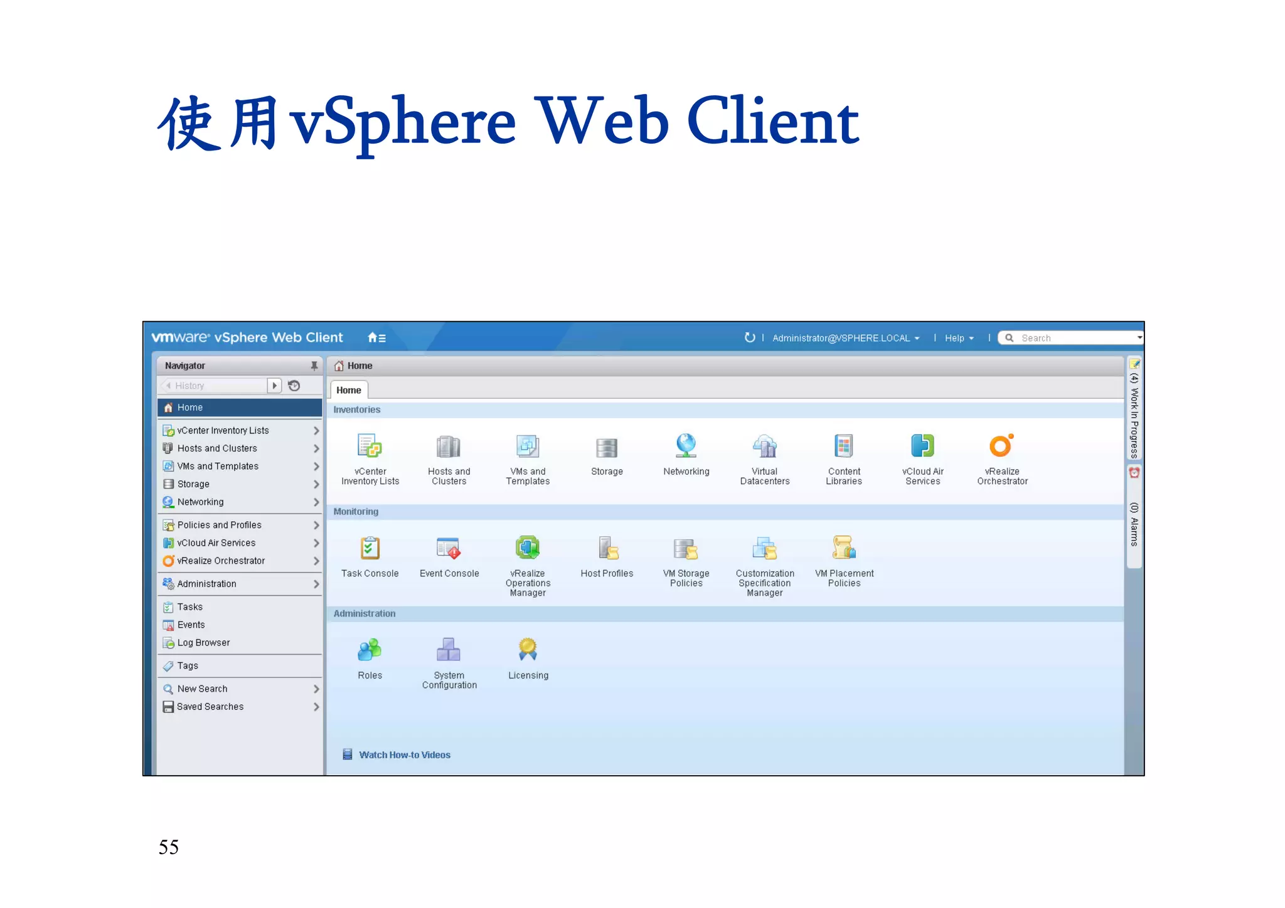Viewport: 1285px width, 908px height.
Task: Click the recent history clock icon
Action: 294,386
